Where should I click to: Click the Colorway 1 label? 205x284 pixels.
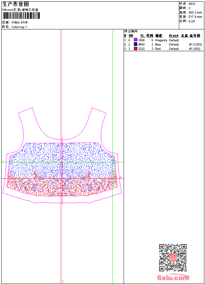click(x=19, y=27)
